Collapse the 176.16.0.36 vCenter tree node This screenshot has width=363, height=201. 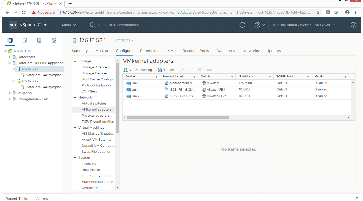pos(6,51)
